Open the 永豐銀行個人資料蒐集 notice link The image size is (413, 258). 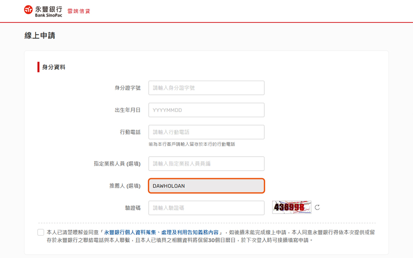pyautogui.click(x=161, y=232)
